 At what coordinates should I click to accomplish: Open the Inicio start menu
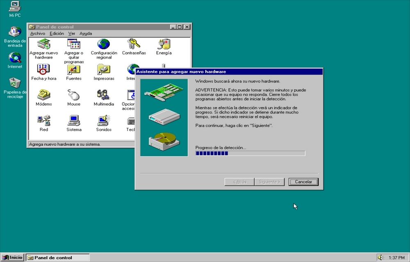point(13,257)
